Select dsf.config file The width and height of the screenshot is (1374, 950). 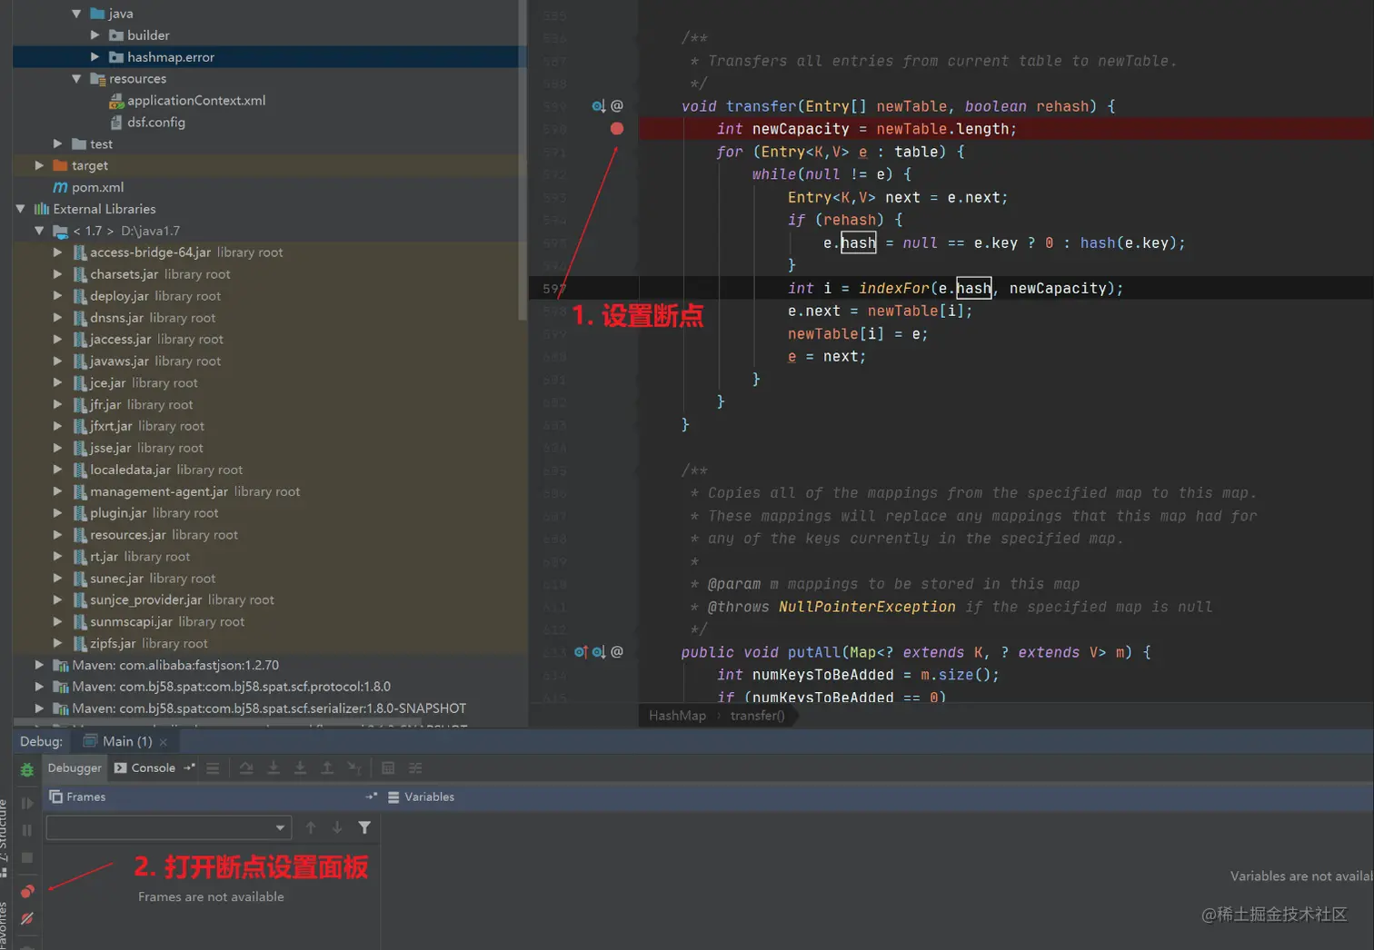(147, 123)
